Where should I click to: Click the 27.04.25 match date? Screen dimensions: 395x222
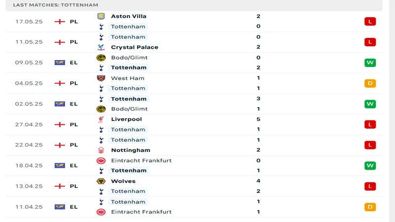(29, 124)
